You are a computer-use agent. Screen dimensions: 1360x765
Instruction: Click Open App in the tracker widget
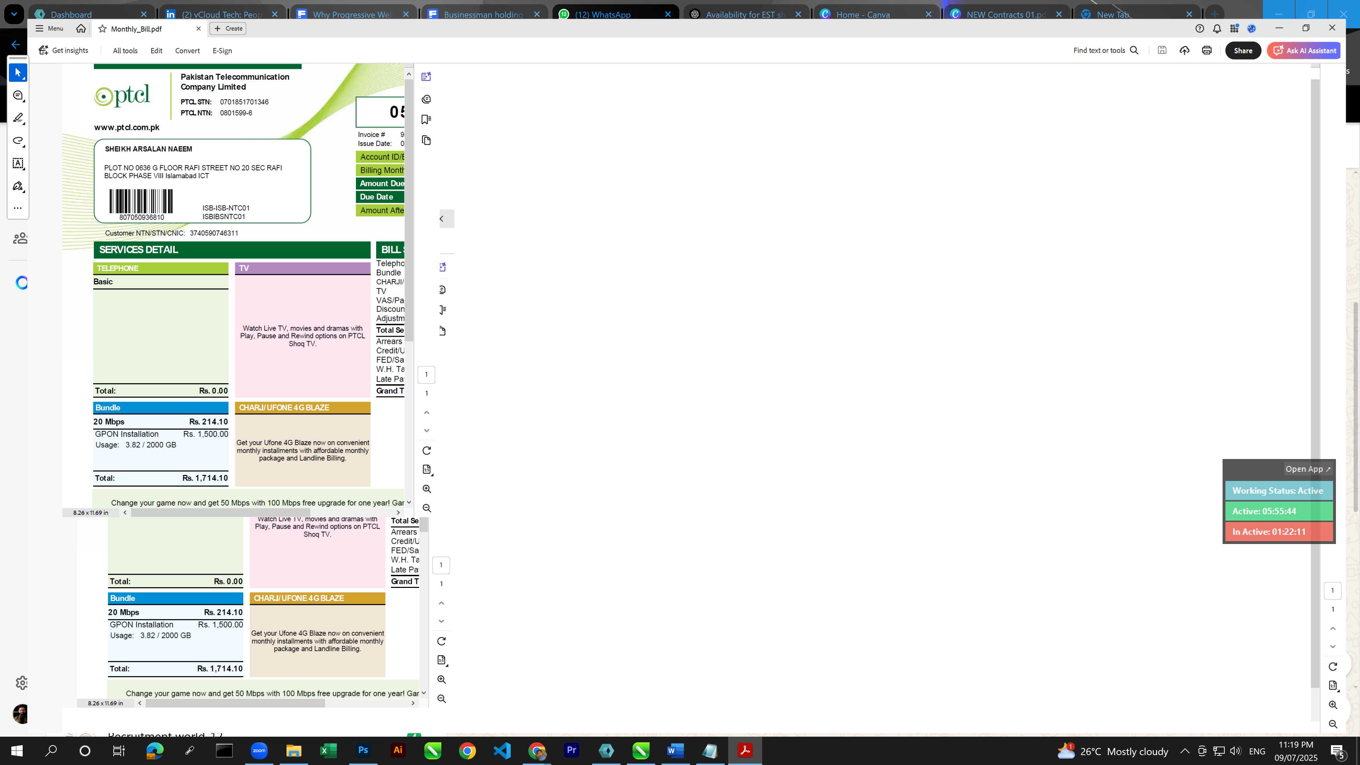click(x=1308, y=469)
